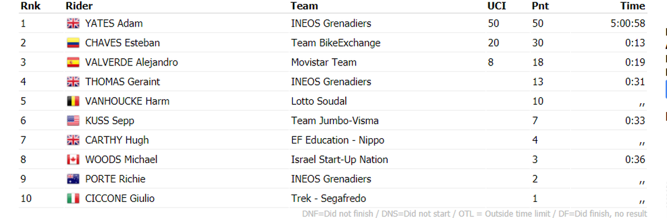Open rider page for YATES Adam
This screenshot has width=667, height=218.
point(114,23)
